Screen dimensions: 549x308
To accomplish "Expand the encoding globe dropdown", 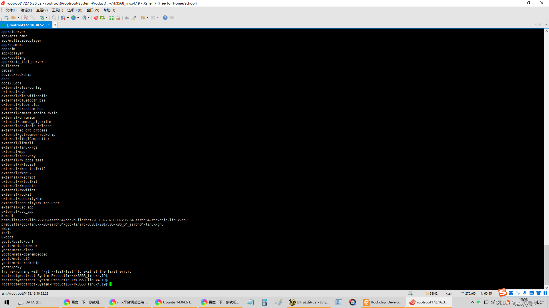I will (78, 18).
